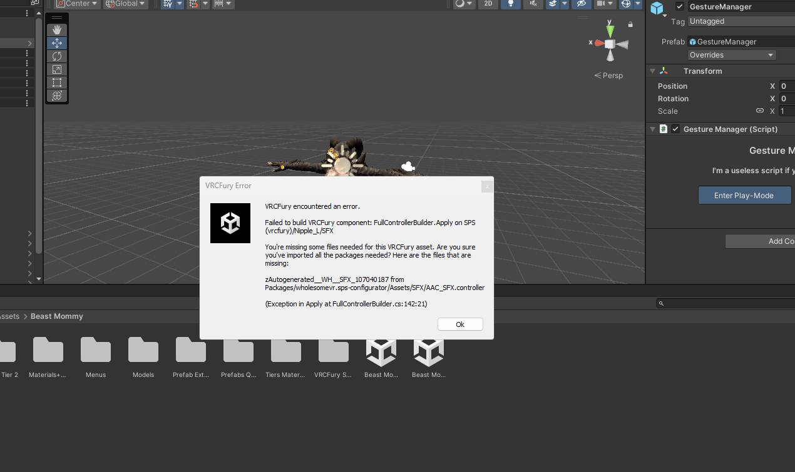Toggle scene lighting bulb icon
This screenshot has width=795, height=472.
511,4
